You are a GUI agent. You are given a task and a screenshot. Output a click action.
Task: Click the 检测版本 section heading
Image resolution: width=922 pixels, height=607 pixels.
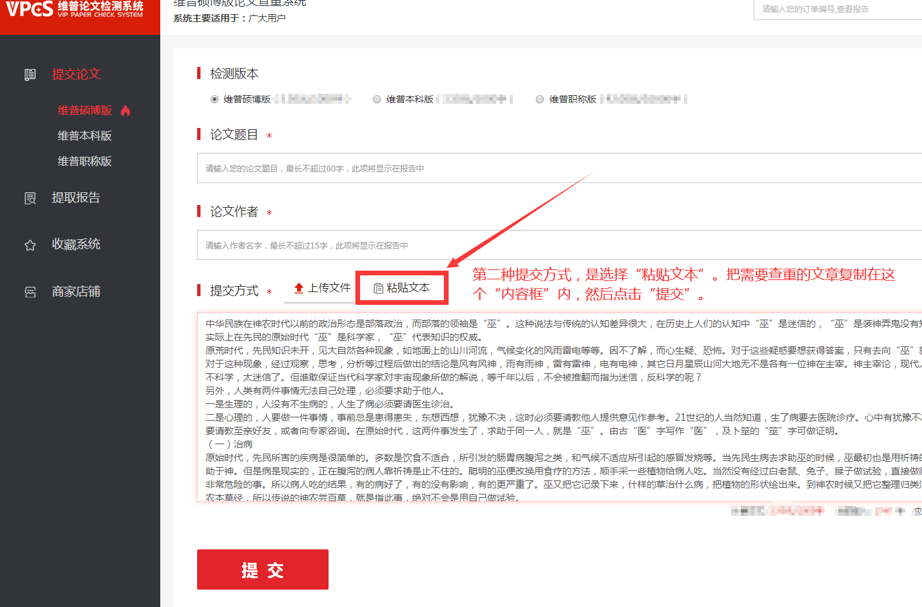pos(234,74)
